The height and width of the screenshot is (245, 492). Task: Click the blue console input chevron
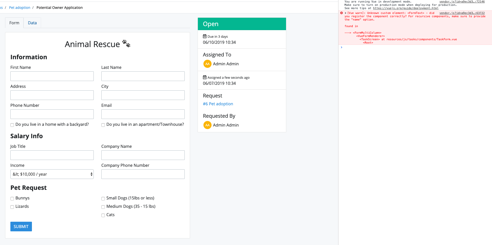click(342, 47)
